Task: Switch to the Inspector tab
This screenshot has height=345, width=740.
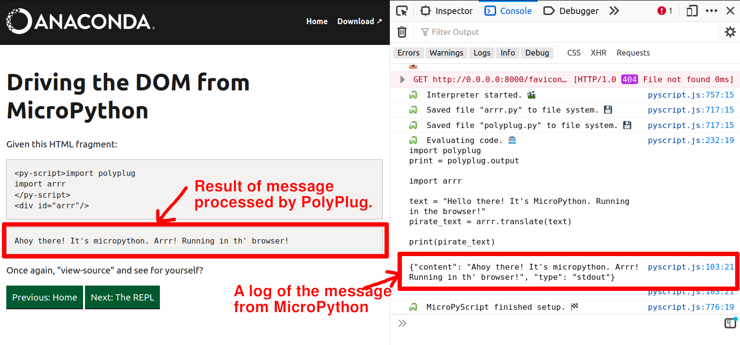Action: (447, 11)
